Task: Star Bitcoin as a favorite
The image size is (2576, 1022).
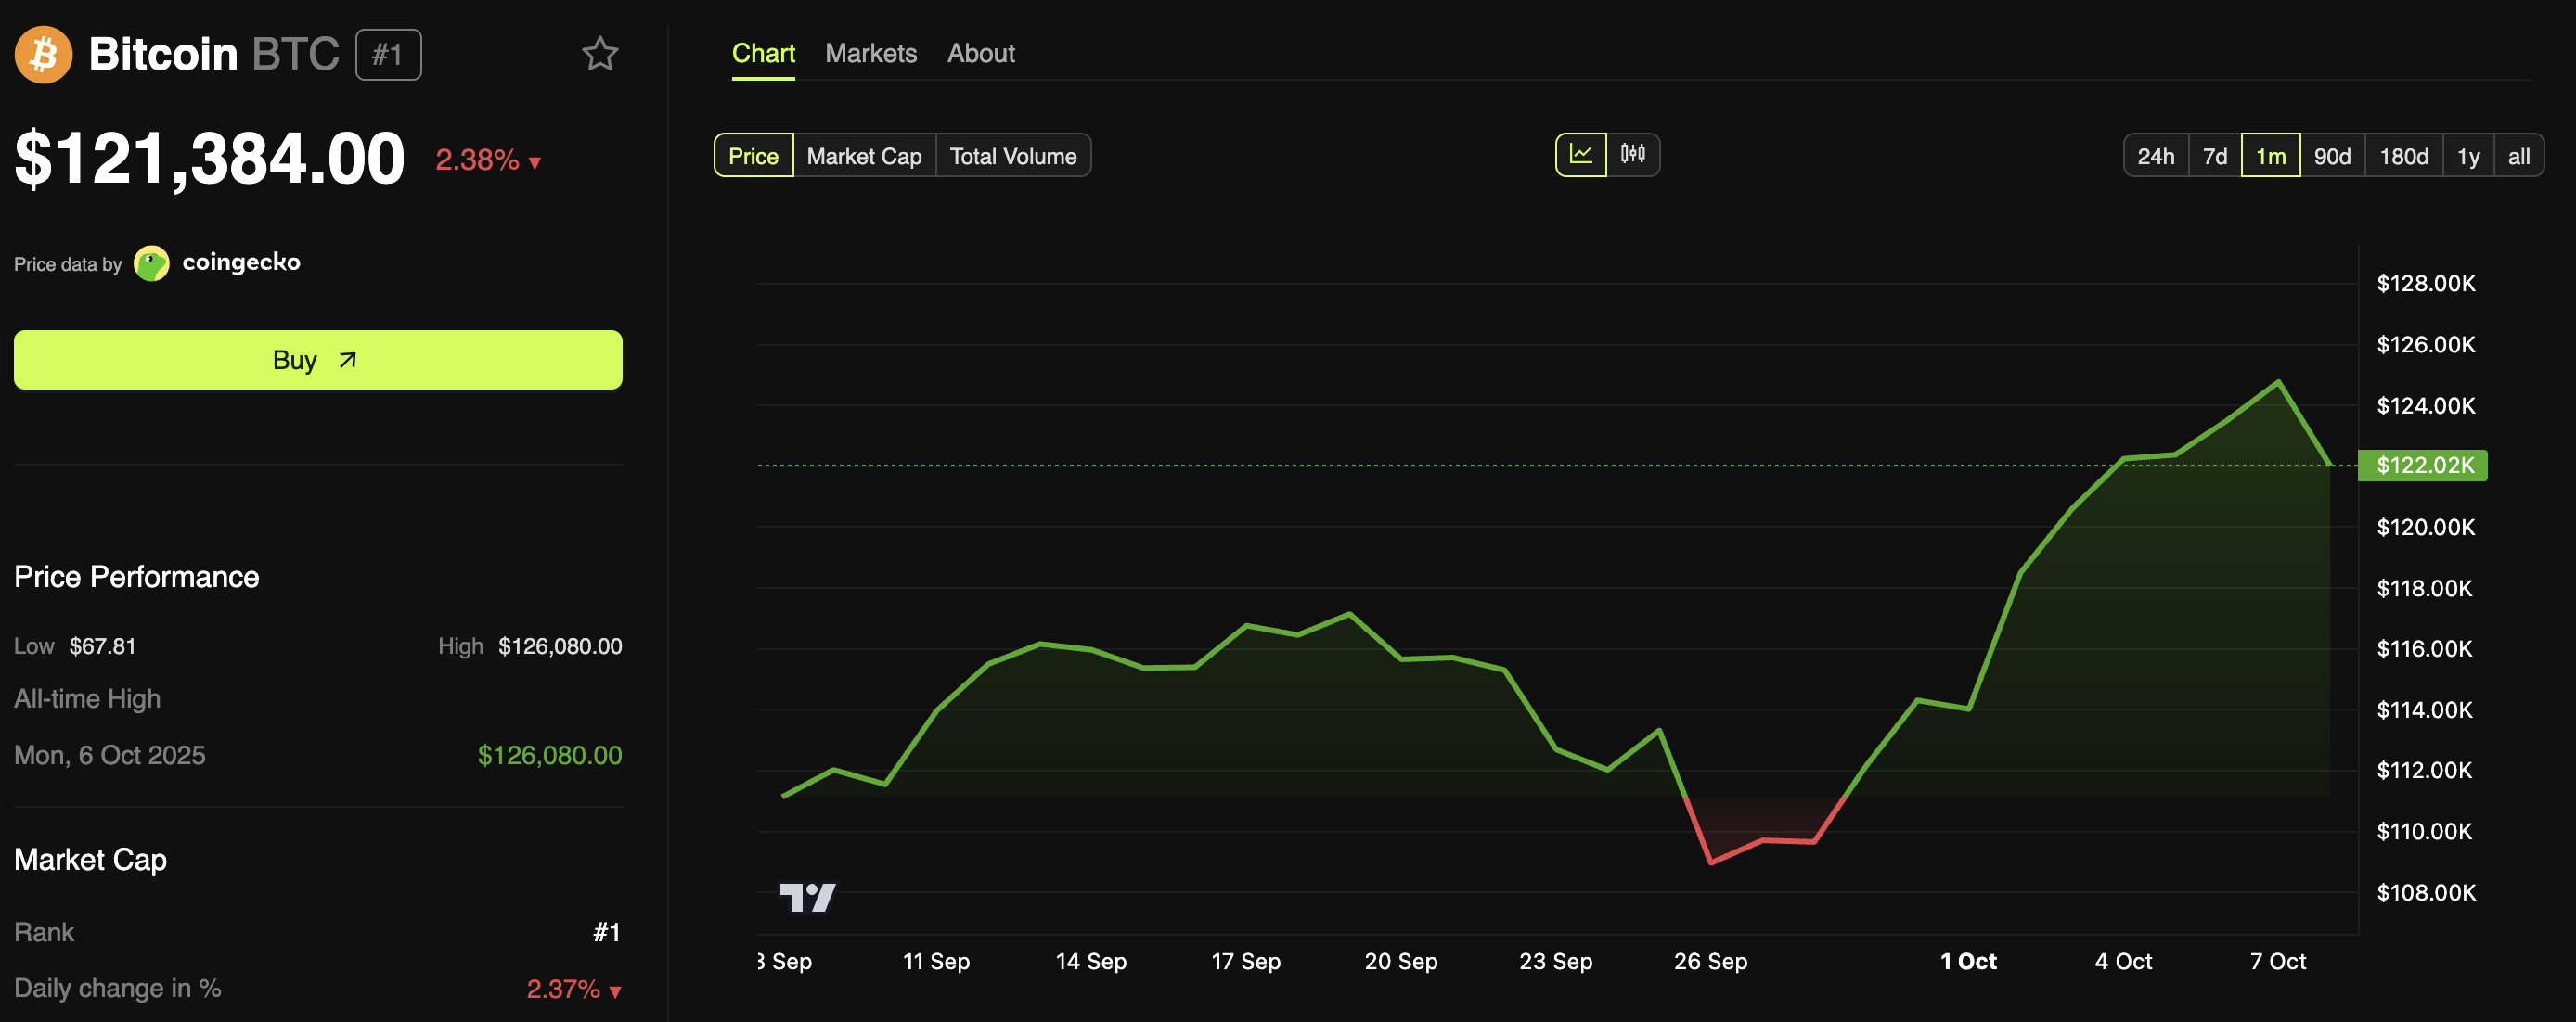Action: coord(600,55)
